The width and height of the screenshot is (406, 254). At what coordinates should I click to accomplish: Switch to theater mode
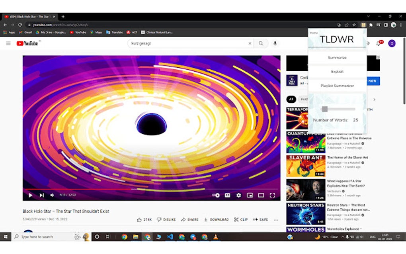point(261,195)
